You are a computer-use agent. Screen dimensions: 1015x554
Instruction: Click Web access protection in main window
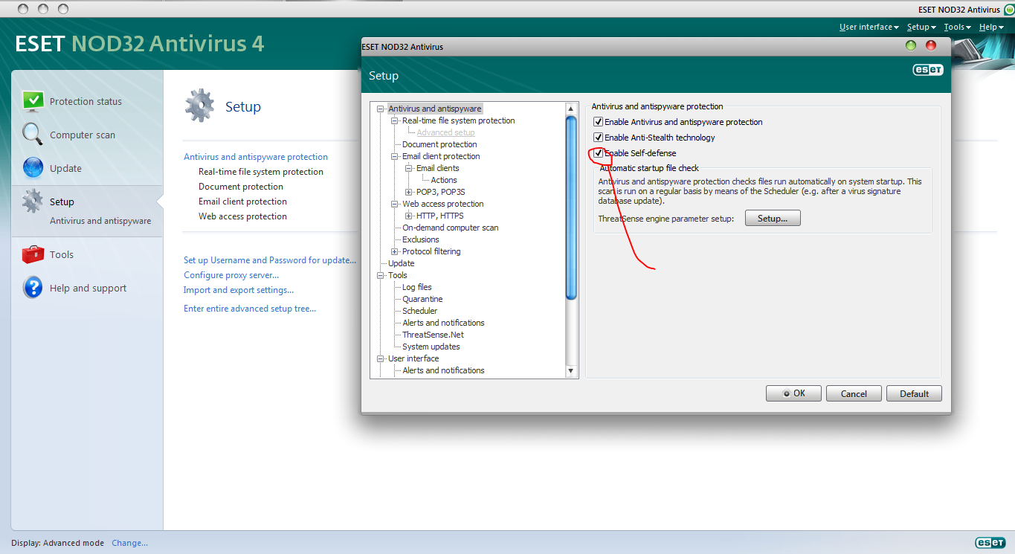click(x=242, y=216)
